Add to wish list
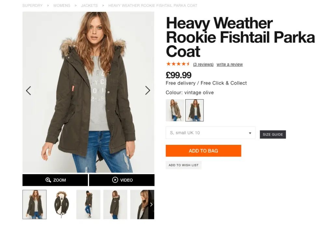333x234 pixels. click(x=183, y=165)
